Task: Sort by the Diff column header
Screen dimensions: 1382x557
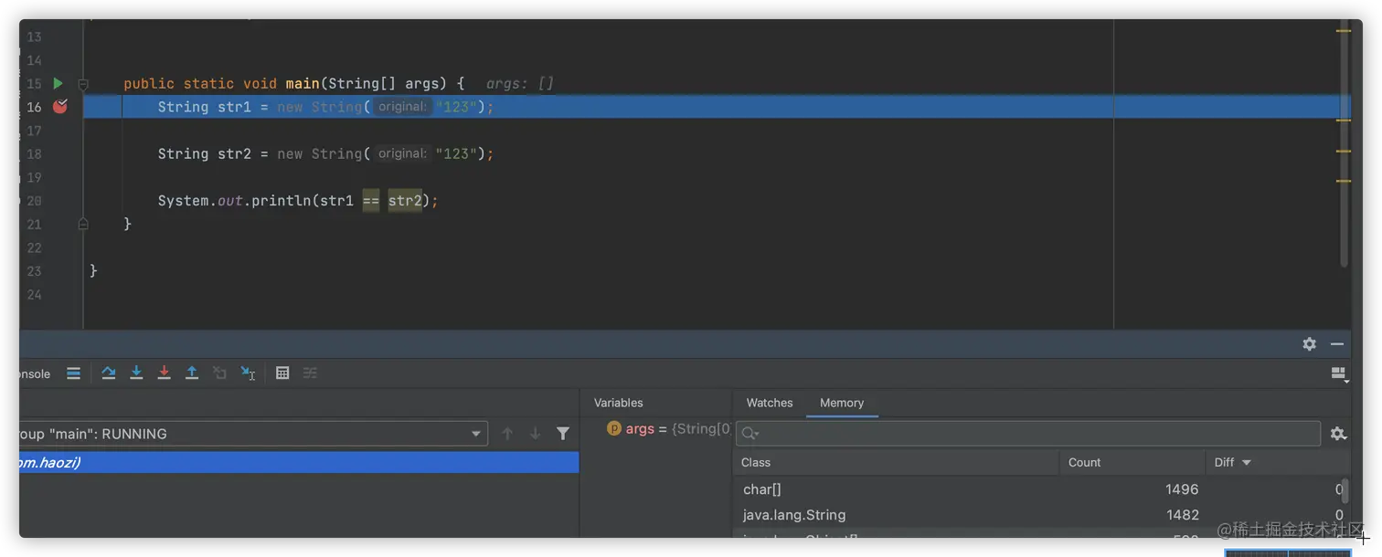Action: [x=1277, y=462]
